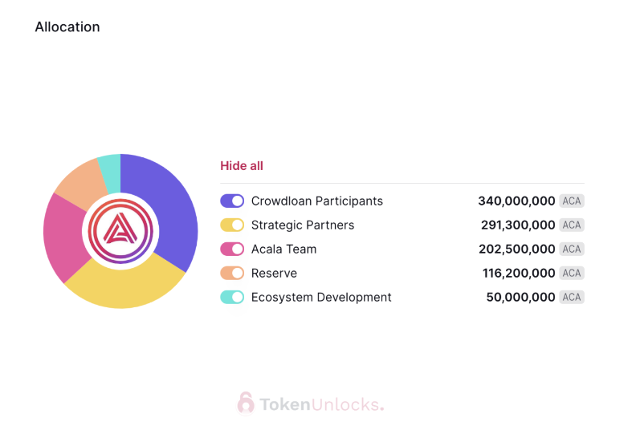
Task: Click ACA badge beside 291,300,000
Action: click(572, 225)
